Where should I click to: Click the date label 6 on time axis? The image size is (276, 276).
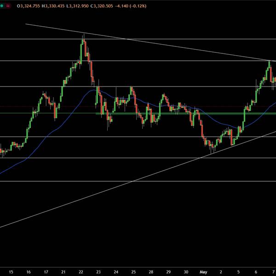(x=256, y=272)
